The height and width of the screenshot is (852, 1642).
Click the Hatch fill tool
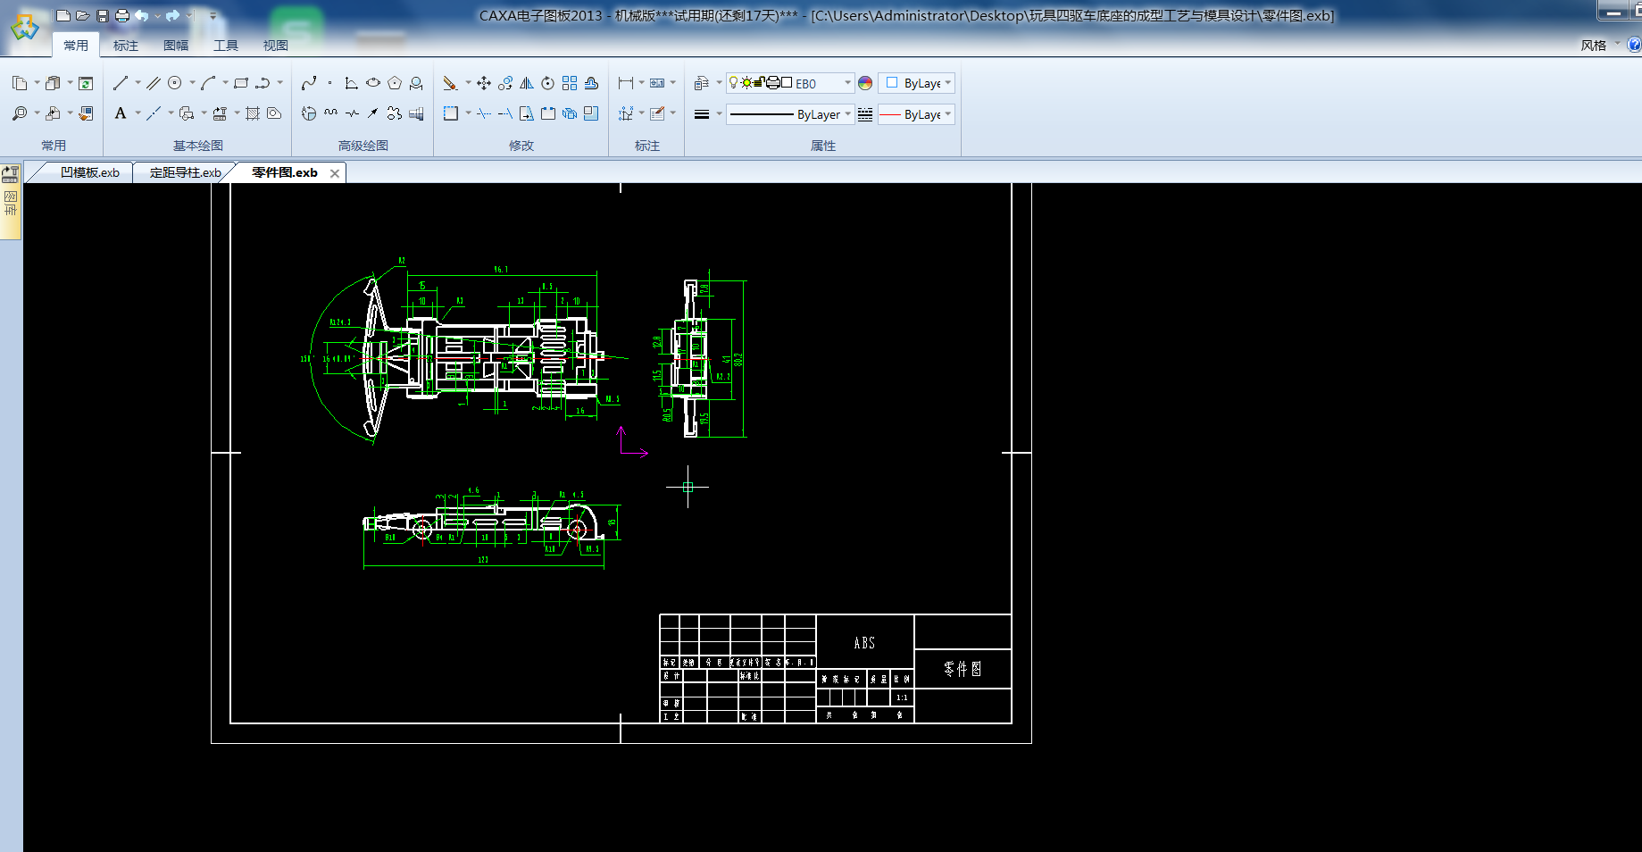pos(253,113)
